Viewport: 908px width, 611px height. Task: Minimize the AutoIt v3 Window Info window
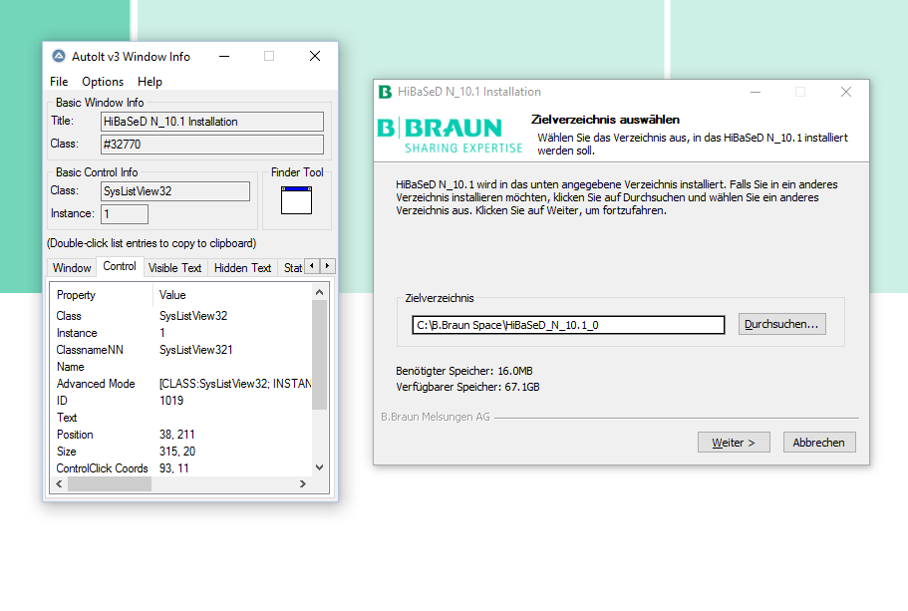click(x=224, y=56)
